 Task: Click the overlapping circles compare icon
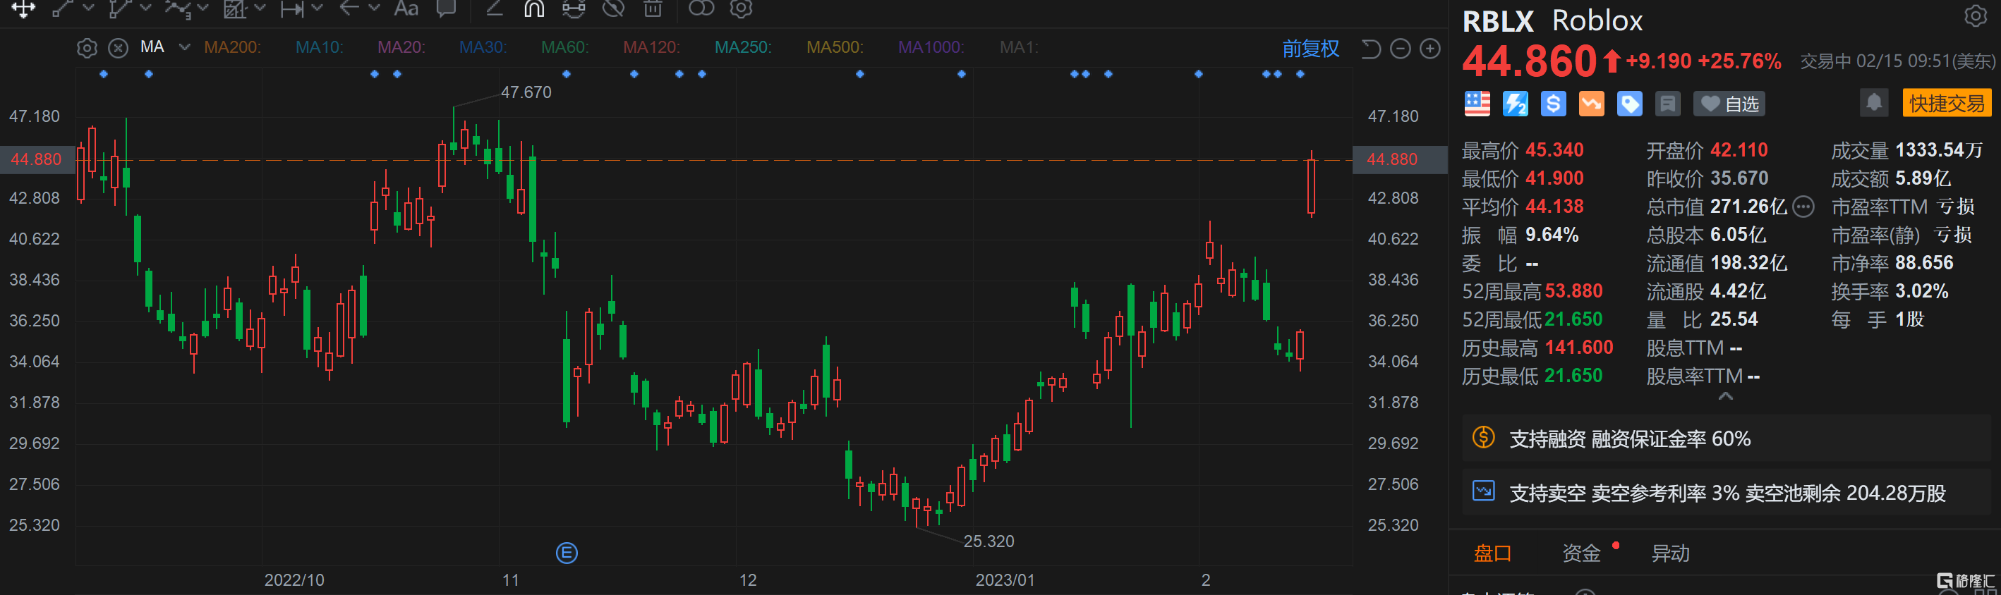pyautogui.click(x=701, y=8)
